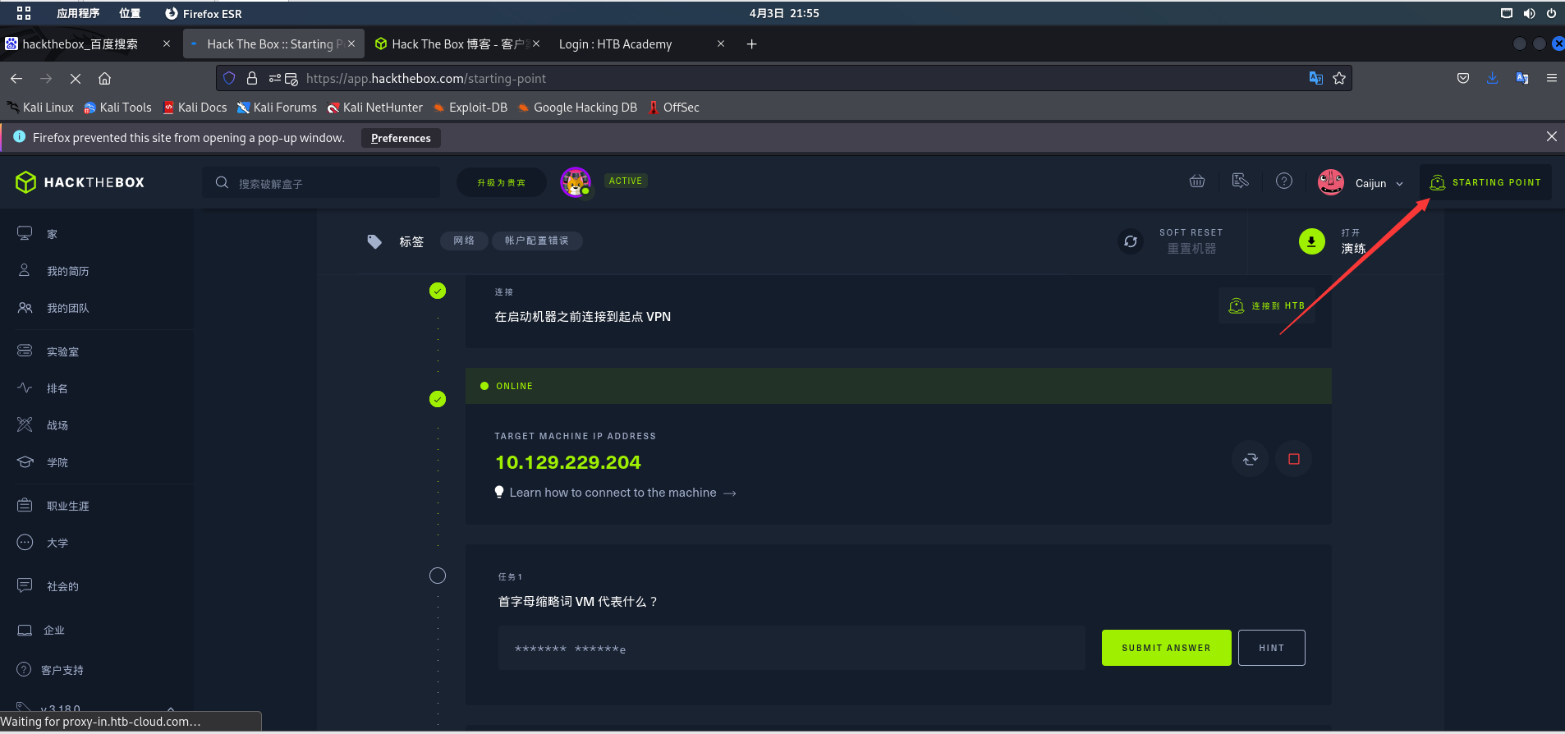This screenshot has height=734, width=1565.
Task: Click the 连接到 HTB connect button
Action: pyautogui.click(x=1265, y=305)
